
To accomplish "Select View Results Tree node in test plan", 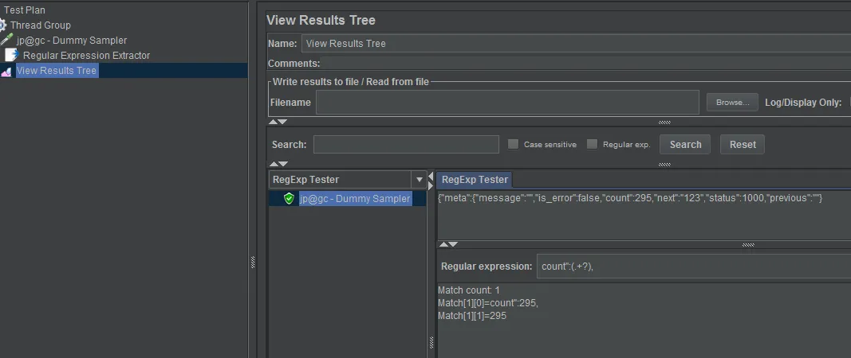I will pos(57,71).
